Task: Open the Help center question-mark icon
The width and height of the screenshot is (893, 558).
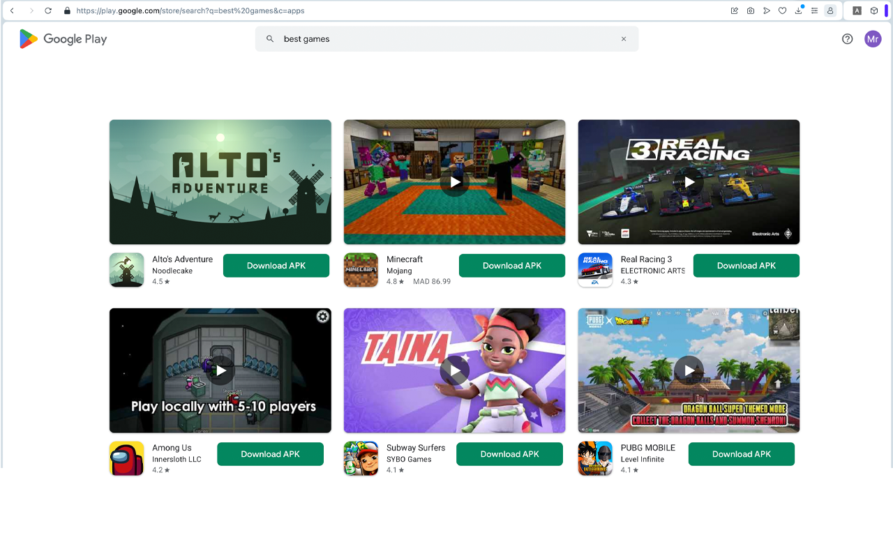Action: (847, 39)
